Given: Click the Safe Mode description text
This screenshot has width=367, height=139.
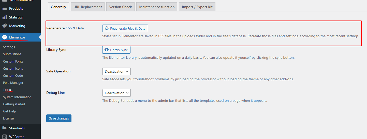Looking at the screenshot, I should click(x=198, y=79).
